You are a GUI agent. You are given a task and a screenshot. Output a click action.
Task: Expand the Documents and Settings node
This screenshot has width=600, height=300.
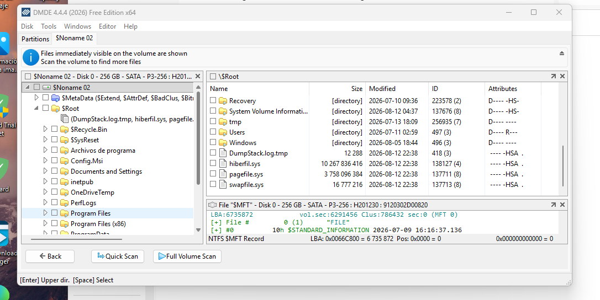coord(45,171)
